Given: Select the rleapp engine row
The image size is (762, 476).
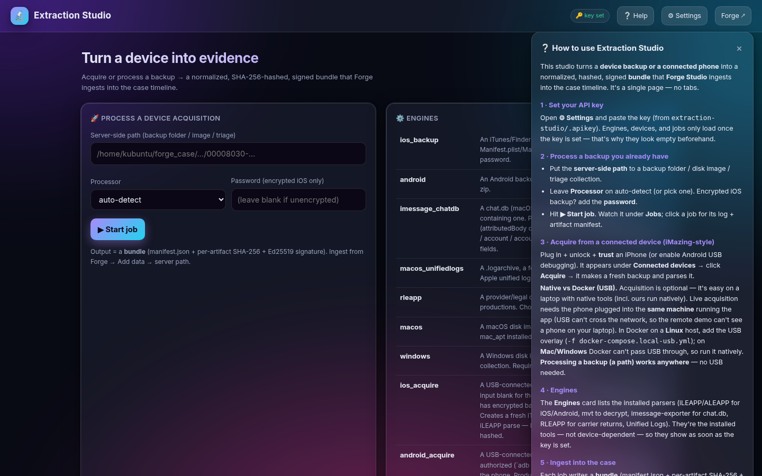Looking at the screenshot, I should 464,302.
